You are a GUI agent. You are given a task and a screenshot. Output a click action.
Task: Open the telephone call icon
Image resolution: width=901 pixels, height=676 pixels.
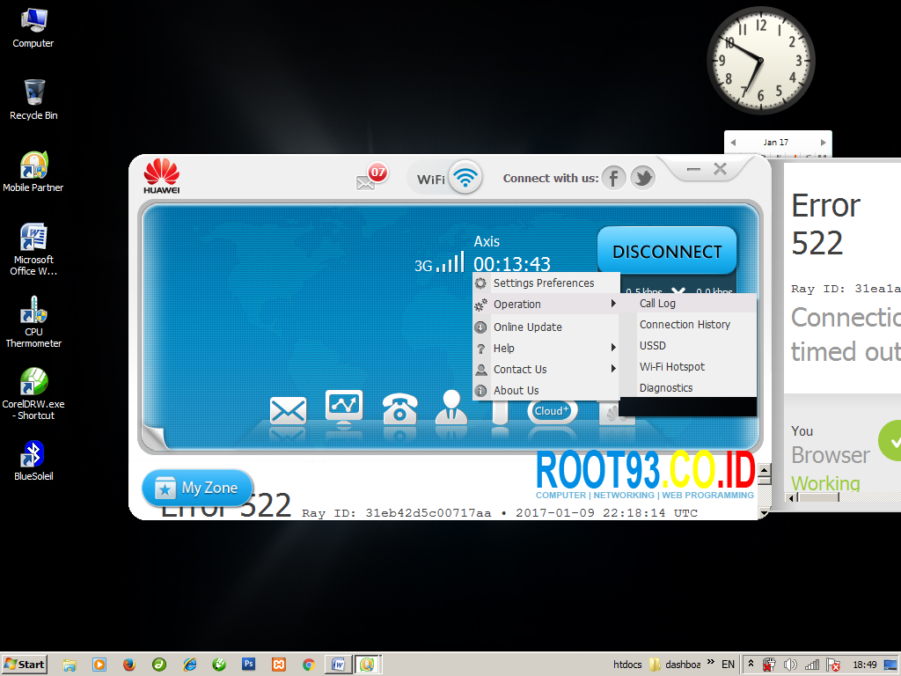(x=400, y=408)
